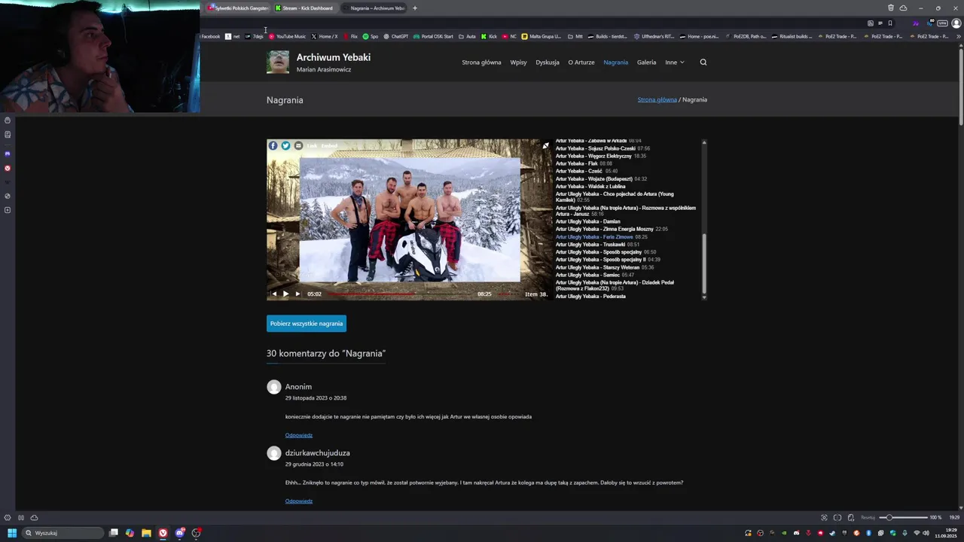Bookmark this page from the address bar
Screen dimensions: 964x542
890,23
